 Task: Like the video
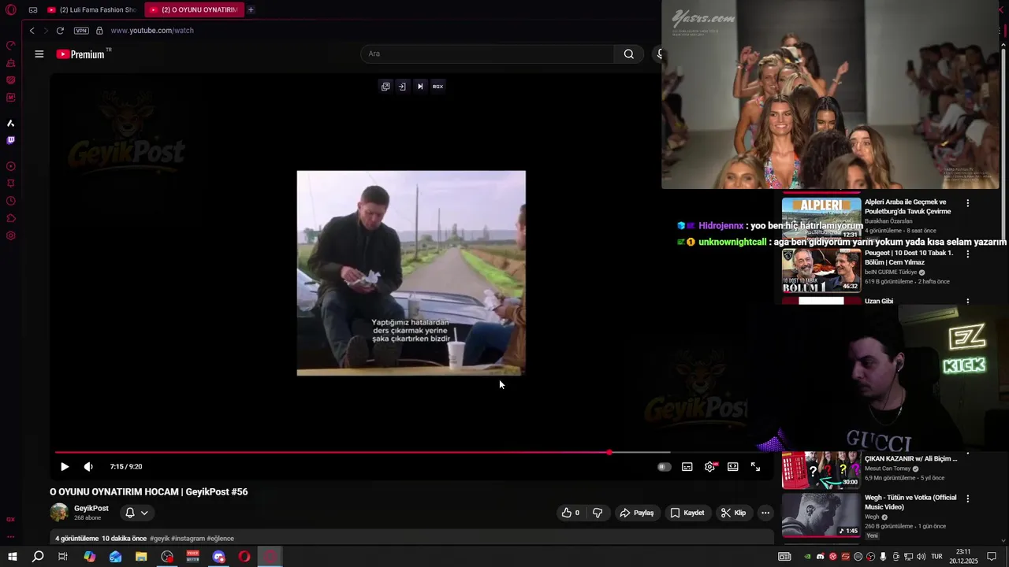[x=571, y=513]
